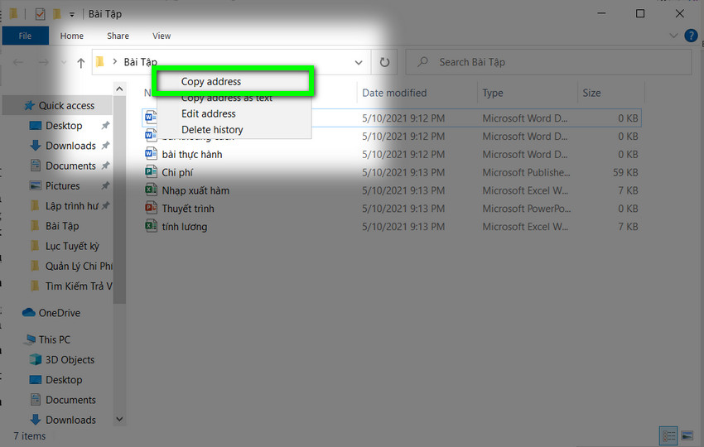704x447 pixels.
Task: Select tính lương Excel file
Action: click(185, 227)
